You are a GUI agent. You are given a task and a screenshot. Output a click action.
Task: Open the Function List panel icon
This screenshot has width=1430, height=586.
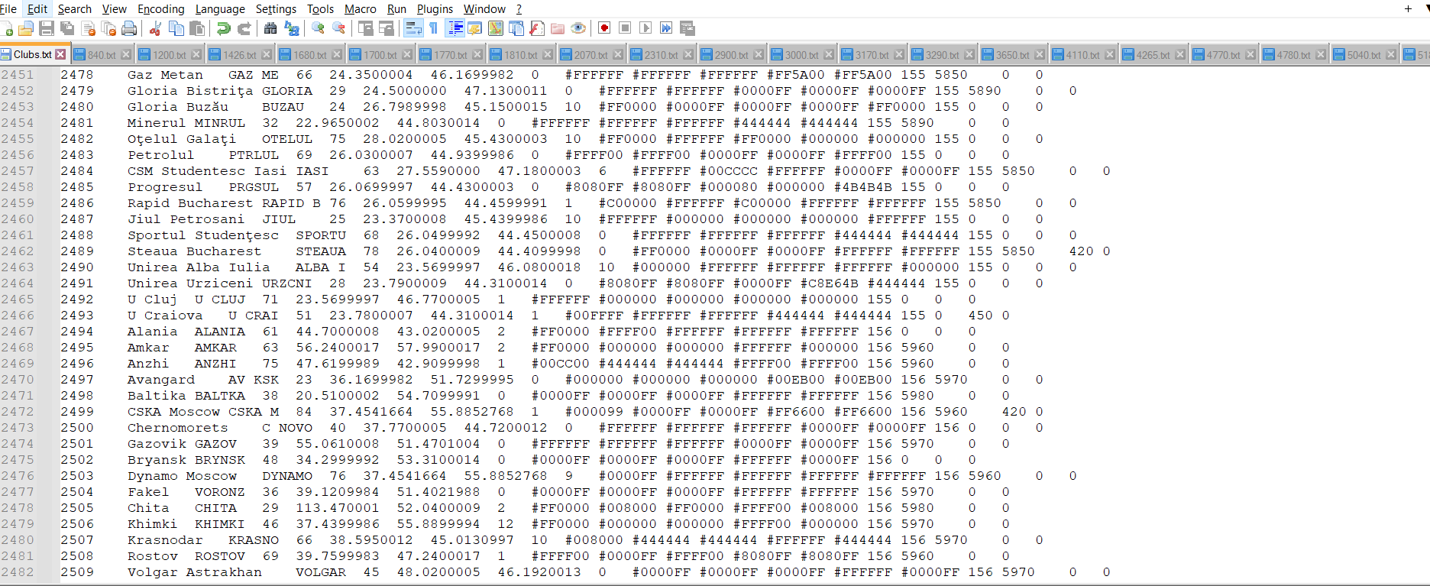click(537, 29)
